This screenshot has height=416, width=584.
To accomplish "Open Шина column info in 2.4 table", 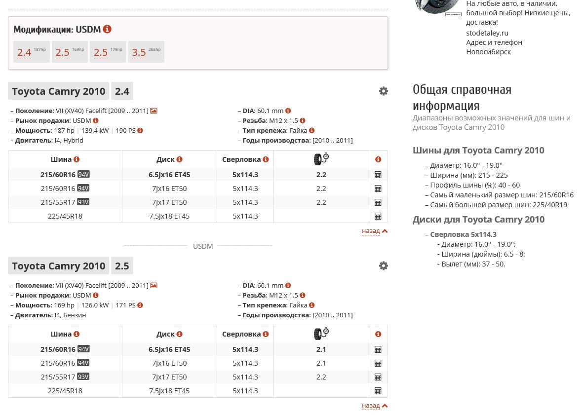I will [77, 159].
